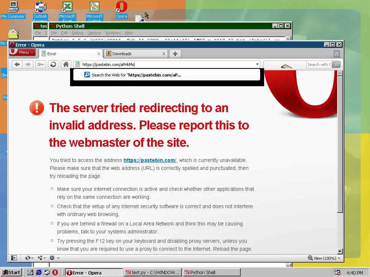
Task: Open the Opera Unite status dropdown
Action: point(42,258)
